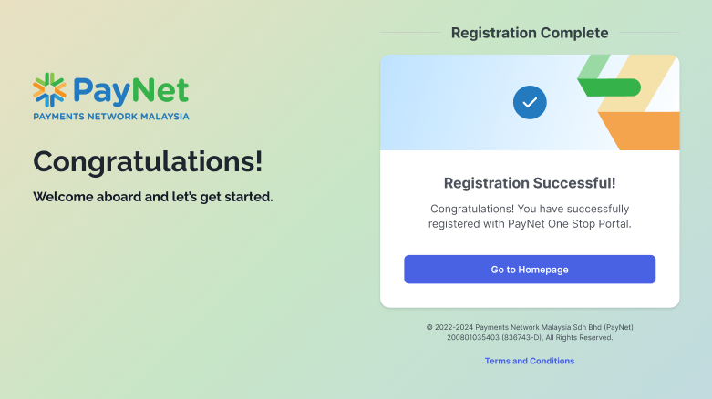The width and height of the screenshot is (712, 399).
Task: Click the successfully registered message text
Action: (530, 216)
